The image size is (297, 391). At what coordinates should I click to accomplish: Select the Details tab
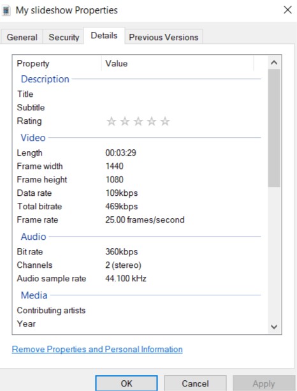104,36
